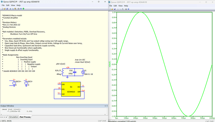The height and width of the screenshot is (122, 215).
Task: Click greyed Cut icon in waveform window
Action: (118, 9)
